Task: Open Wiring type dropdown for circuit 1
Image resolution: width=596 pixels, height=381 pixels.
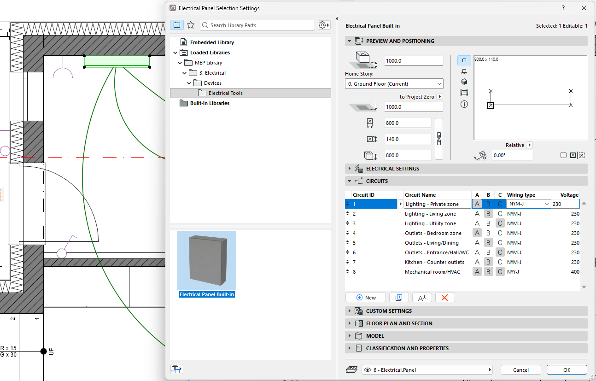Action: coord(529,204)
